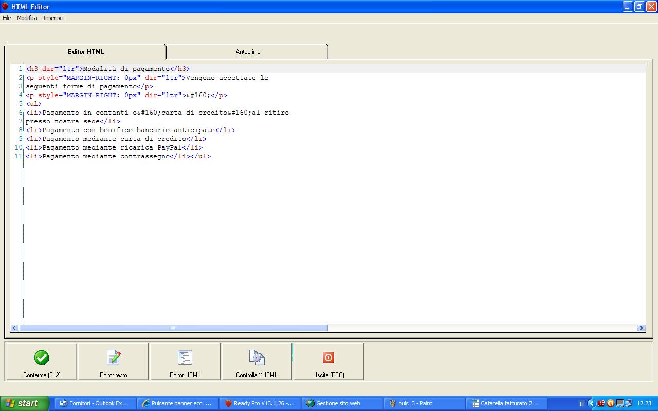Confirm changes with the Conferma (F12) button
658x411 pixels.
42,362
